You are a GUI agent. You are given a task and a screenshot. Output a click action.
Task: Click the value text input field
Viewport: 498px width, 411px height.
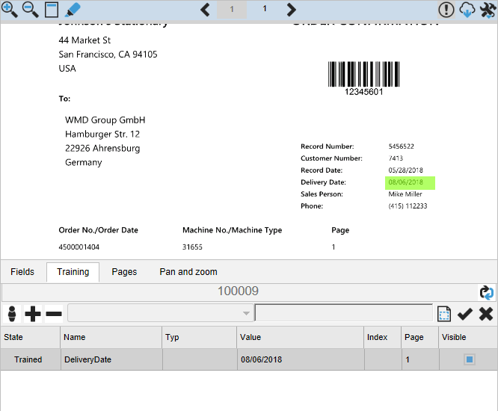click(x=343, y=313)
